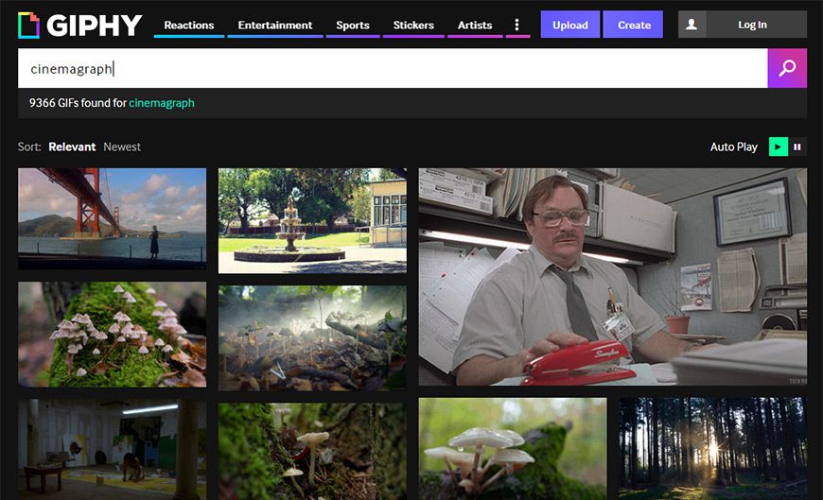This screenshot has width=823, height=500.
Task: Open the Golden Gate Bridge GIF
Action: click(x=112, y=218)
